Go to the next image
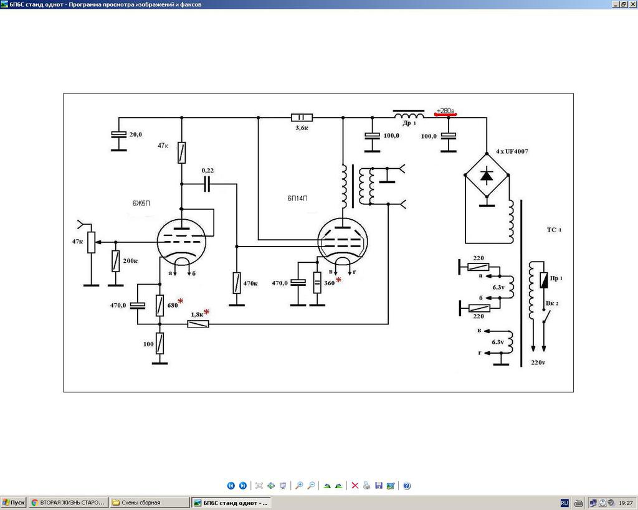The width and height of the screenshot is (638, 510). click(x=243, y=486)
